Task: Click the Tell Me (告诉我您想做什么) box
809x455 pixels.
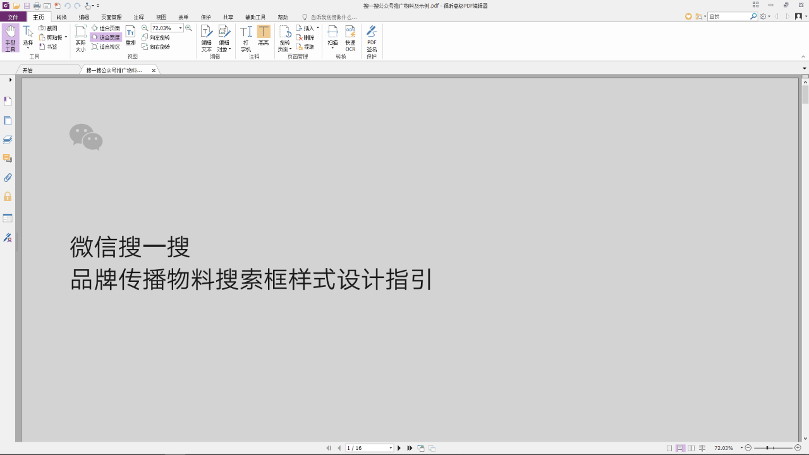Action: [x=329, y=17]
